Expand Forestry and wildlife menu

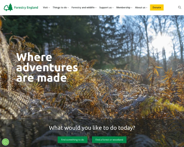(84, 7)
